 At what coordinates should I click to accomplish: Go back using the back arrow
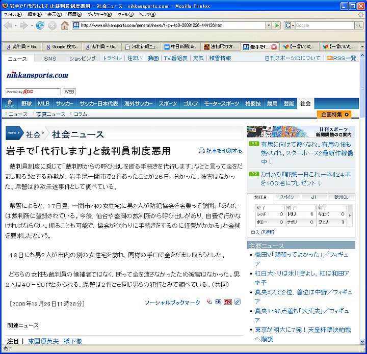click(x=9, y=25)
